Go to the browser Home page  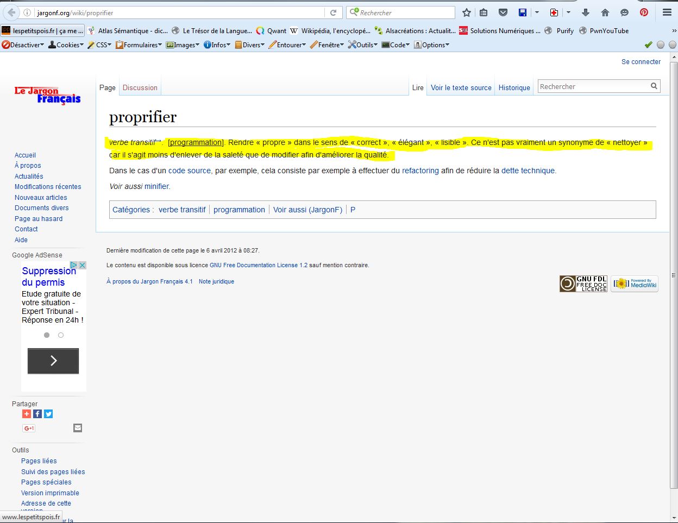pyautogui.click(x=605, y=12)
